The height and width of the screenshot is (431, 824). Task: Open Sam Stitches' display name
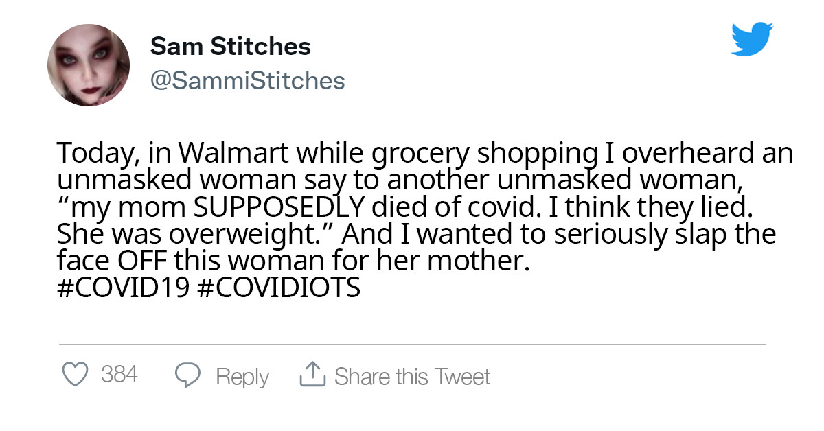click(x=231, y=46)
